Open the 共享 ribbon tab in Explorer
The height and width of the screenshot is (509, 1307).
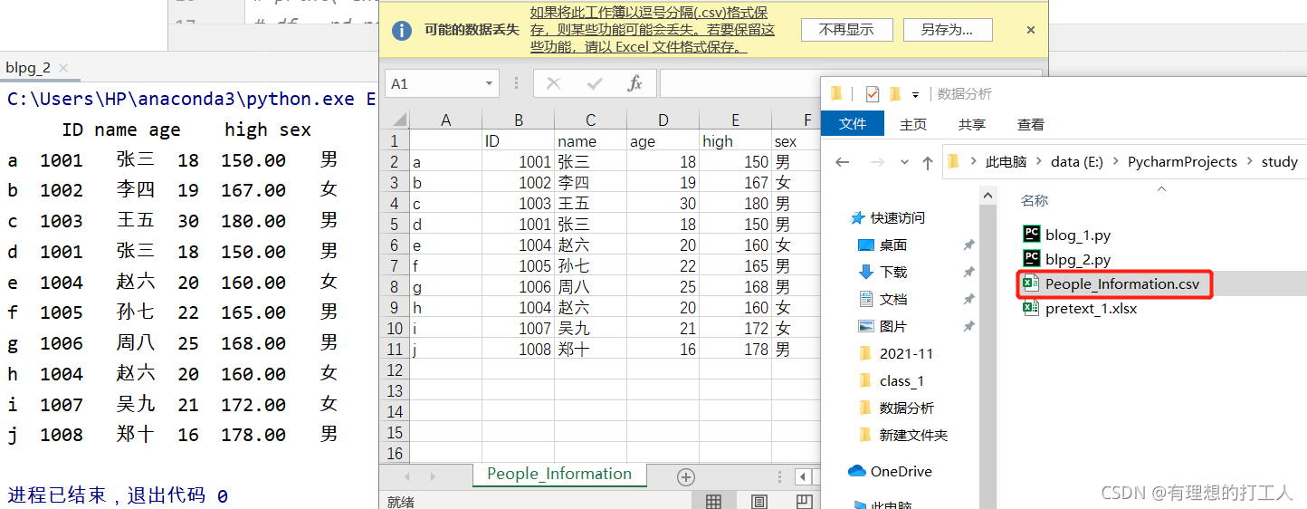click(x=972, y=124)
